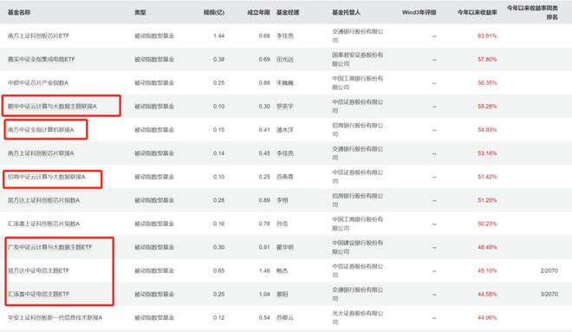
Task: Select the 44.06% return value
Action: pos(487,318)
